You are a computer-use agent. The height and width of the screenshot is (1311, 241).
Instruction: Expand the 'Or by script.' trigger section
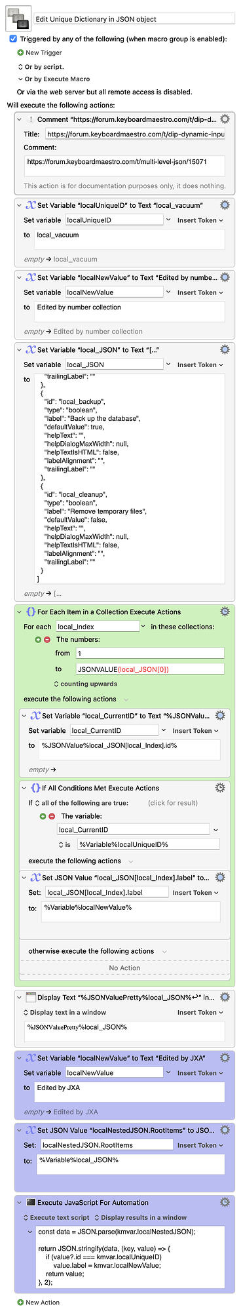pyautogui.click(x=20, y=66)
